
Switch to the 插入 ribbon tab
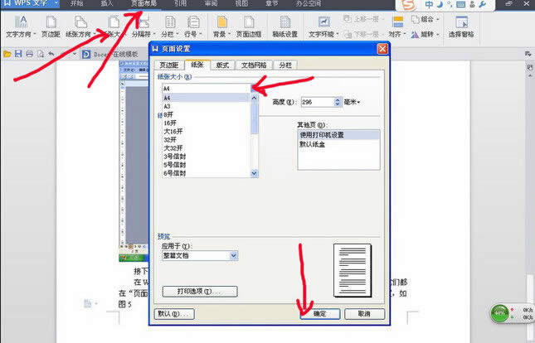[x=107, y=4]
